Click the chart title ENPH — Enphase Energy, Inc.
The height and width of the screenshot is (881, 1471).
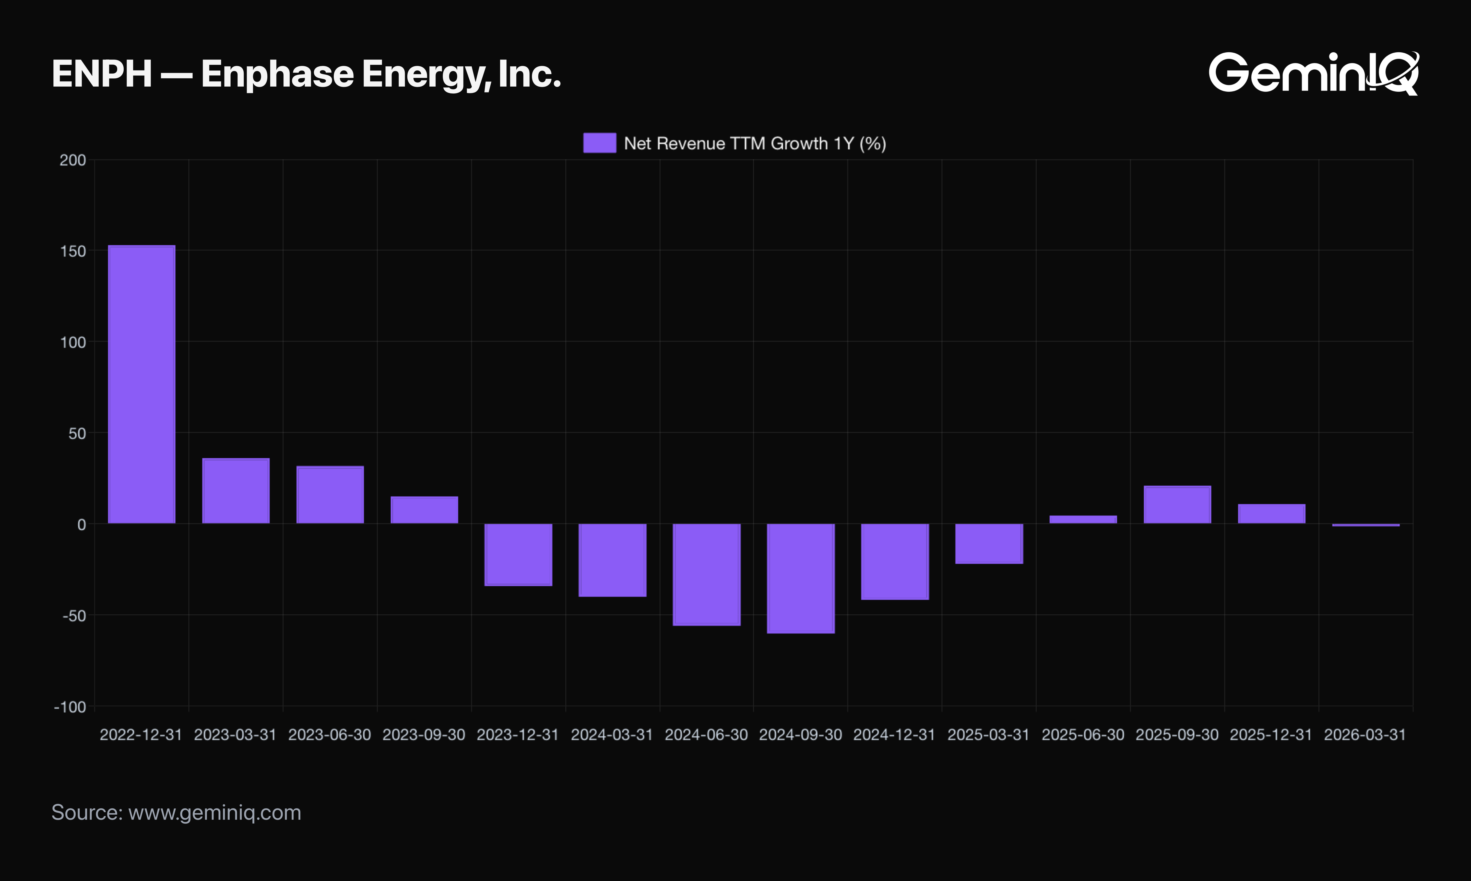[x=306, y=74]
